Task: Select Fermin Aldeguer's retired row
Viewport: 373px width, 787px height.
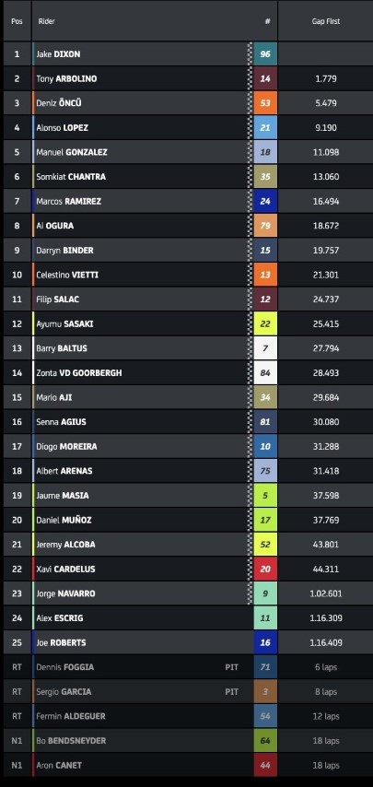Action: [186, 716]
